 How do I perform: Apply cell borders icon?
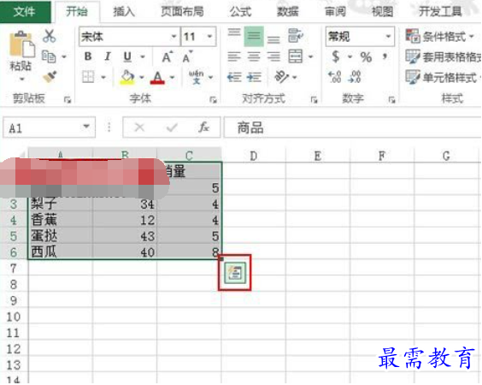pos(88,77)
